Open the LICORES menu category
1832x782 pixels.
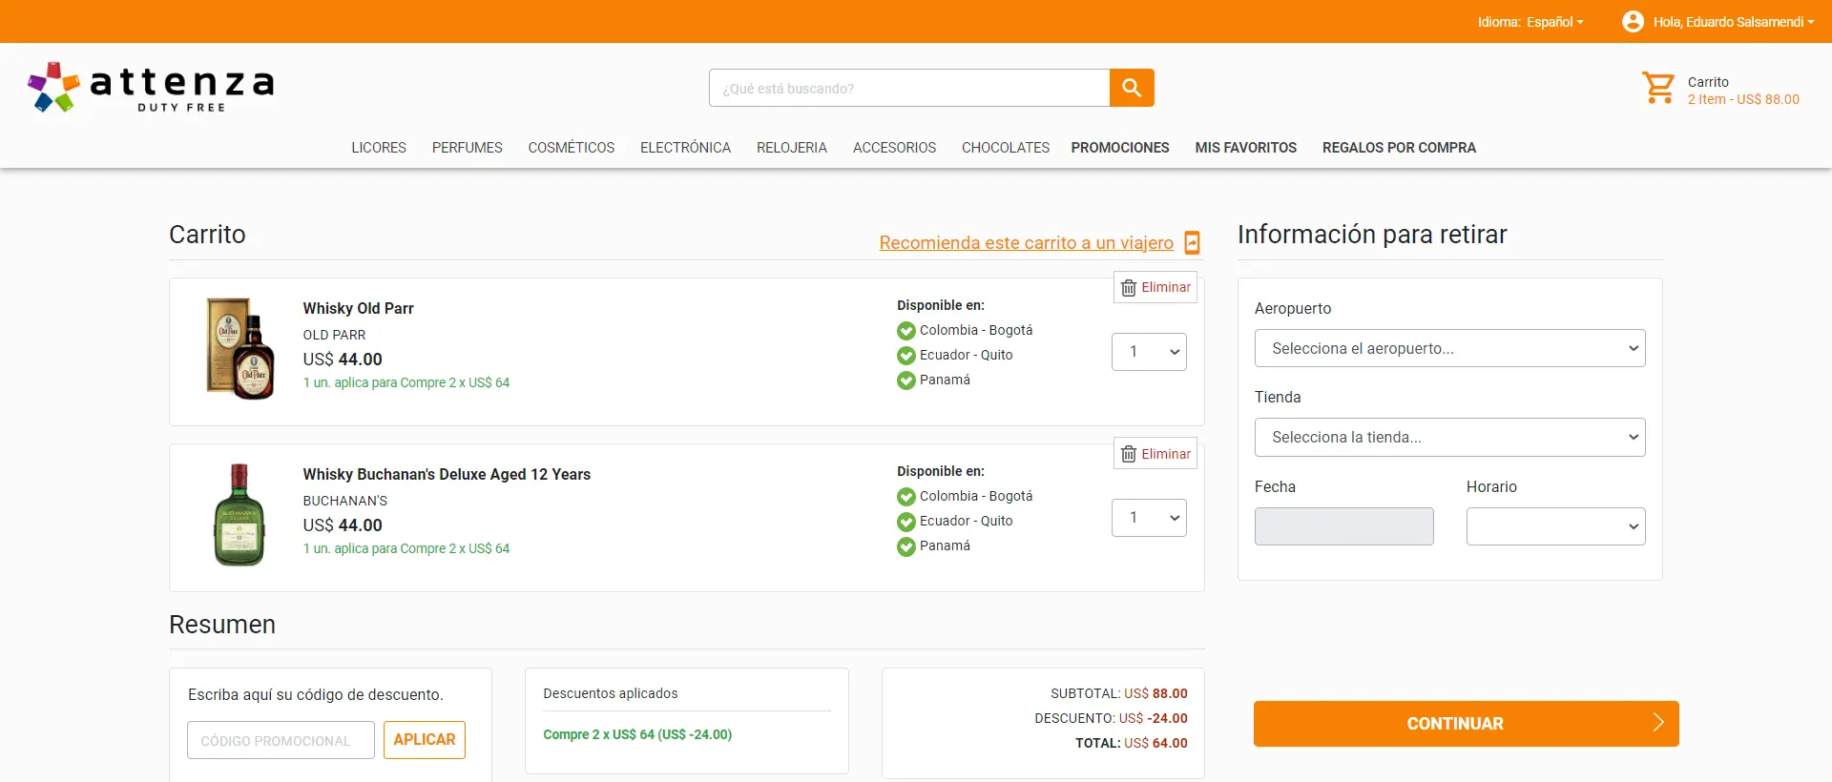[379, 148]
